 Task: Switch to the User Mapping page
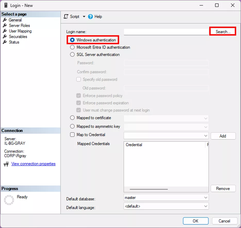click(20, 31)
